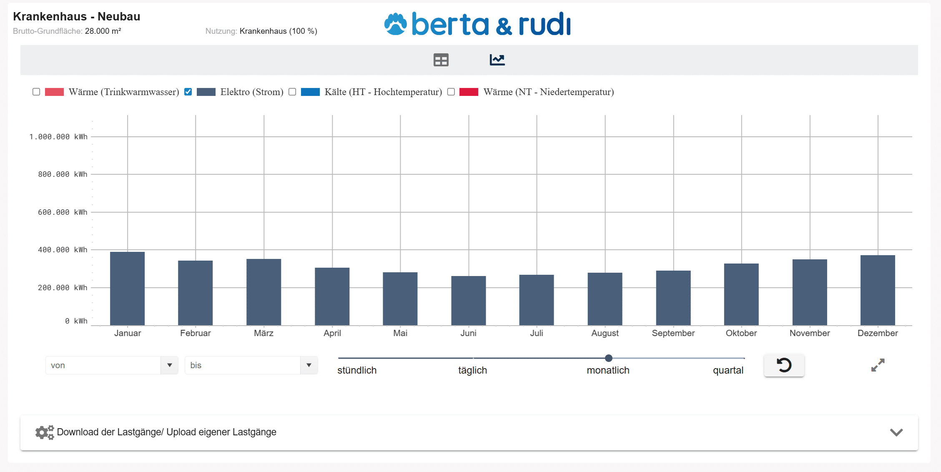
Task: Click the Januar bar in the chart
Action: click(x=128, y=289)
